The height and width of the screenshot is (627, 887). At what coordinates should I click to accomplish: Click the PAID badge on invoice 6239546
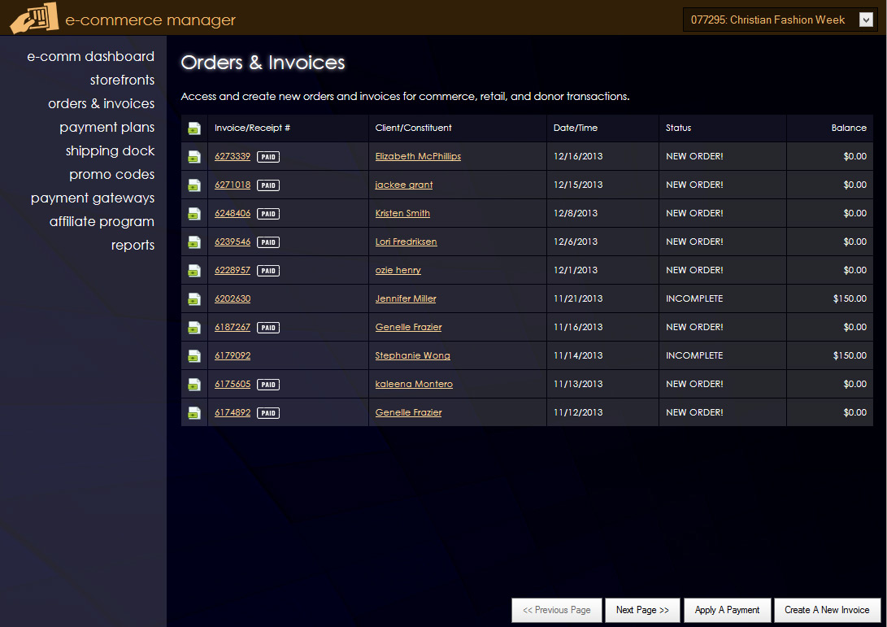268,242
